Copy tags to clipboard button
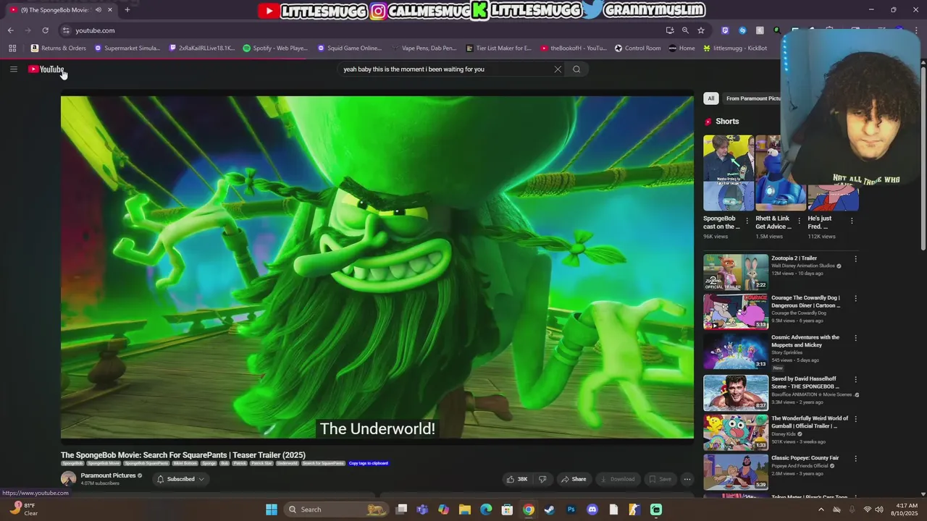The width and height of the screenshot is (927, 521). pos(369,463)
